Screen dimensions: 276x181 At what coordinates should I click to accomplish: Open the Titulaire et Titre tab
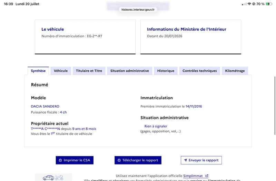coord(89,71)
